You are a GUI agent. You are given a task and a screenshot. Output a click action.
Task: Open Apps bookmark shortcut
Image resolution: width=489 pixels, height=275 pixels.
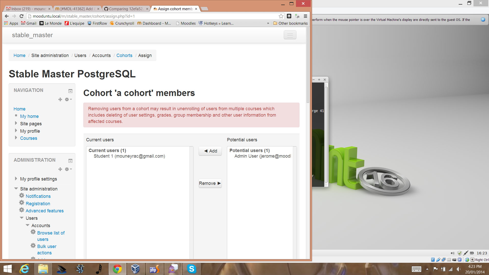pyautogui.click(x=11, y=23)
